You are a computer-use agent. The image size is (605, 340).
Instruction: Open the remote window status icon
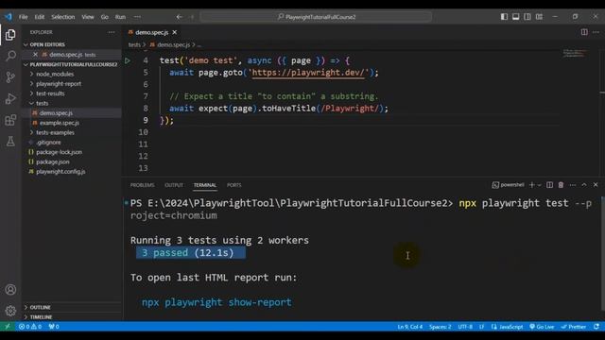(8, 327)
